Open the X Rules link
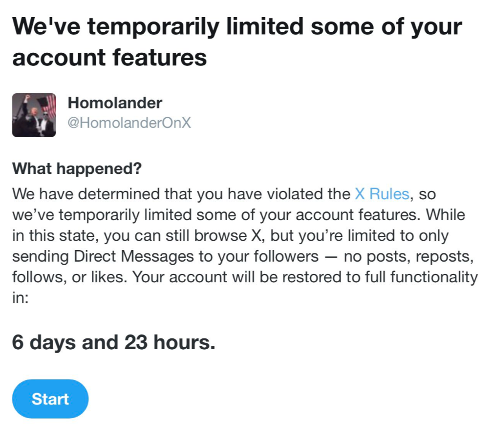Image resolution: width=493 pixels, height=441 pixels. click(382, 194)
